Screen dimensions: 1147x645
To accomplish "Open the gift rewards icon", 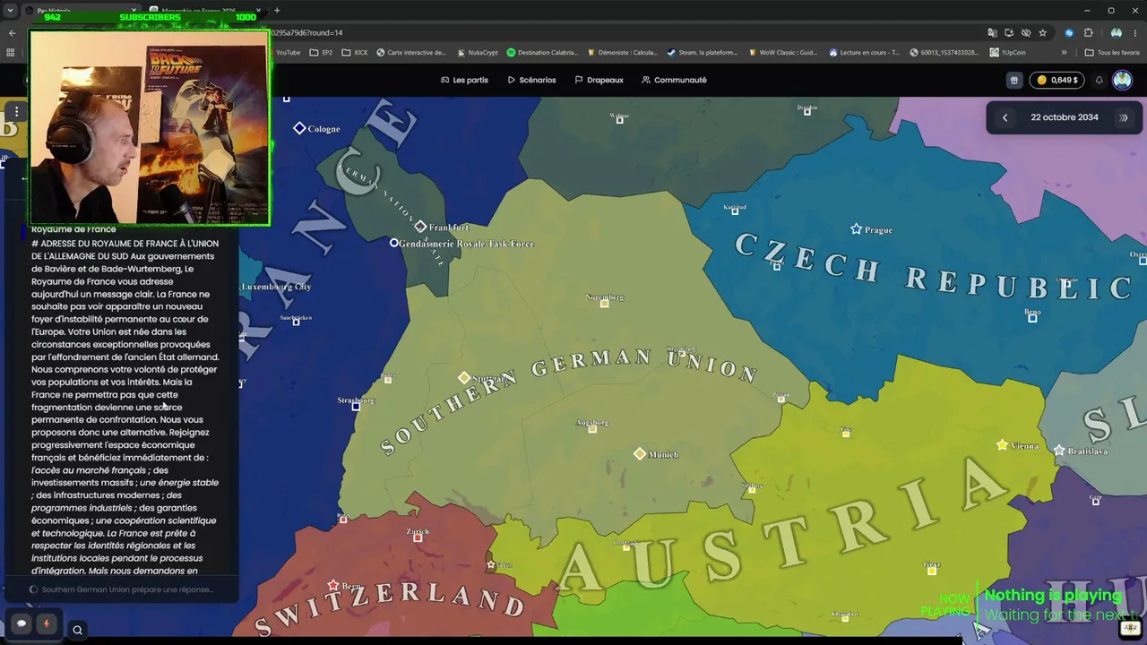I will click(1013, 80).
